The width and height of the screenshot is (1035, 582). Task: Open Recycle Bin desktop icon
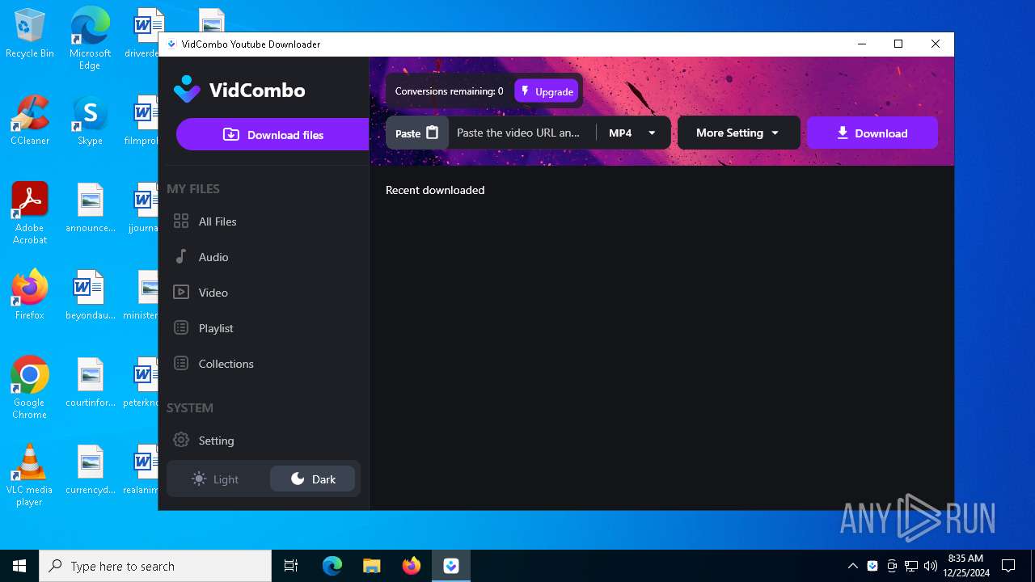(30, 34)
